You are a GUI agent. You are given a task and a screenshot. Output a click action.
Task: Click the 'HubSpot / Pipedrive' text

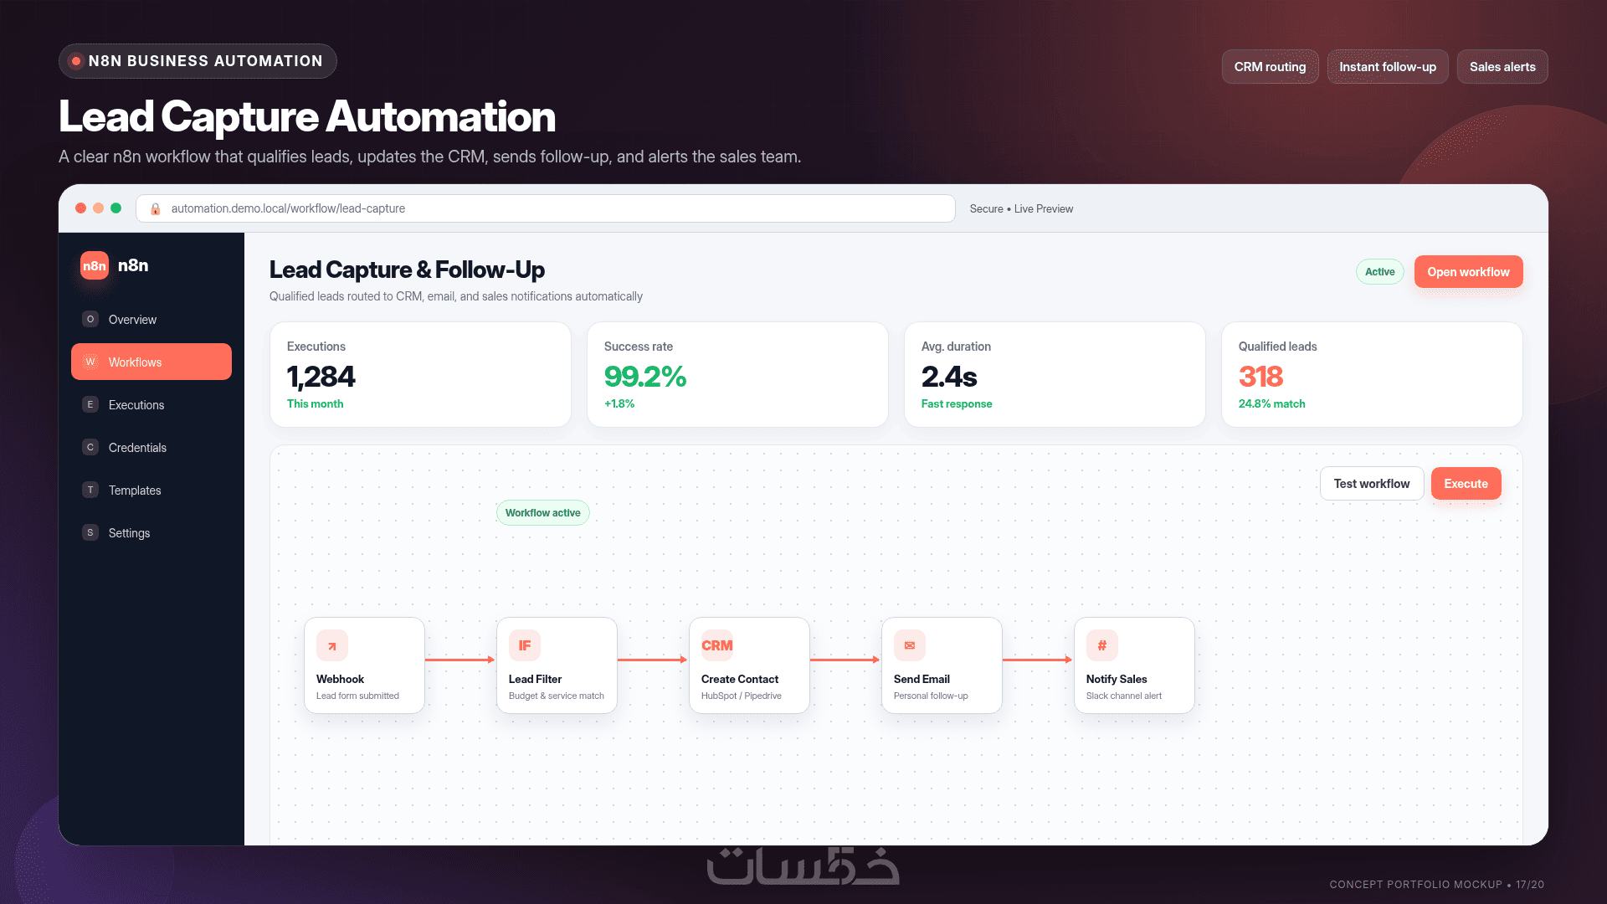point(742,696)
